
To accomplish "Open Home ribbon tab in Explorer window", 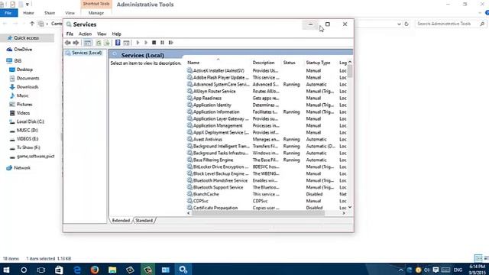I will (28, 13).
